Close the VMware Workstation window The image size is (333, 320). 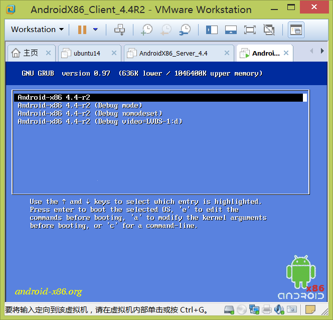click(314, 7)
